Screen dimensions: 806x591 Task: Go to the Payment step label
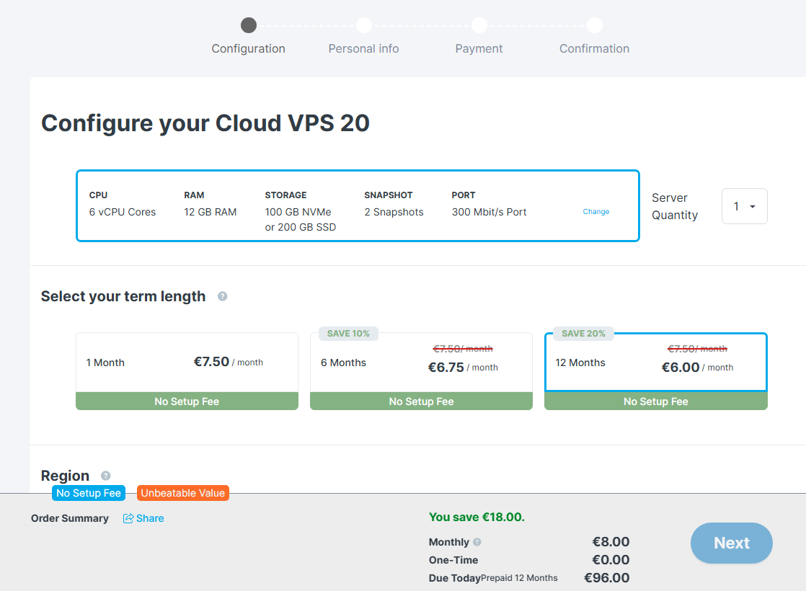click(479, 49)
